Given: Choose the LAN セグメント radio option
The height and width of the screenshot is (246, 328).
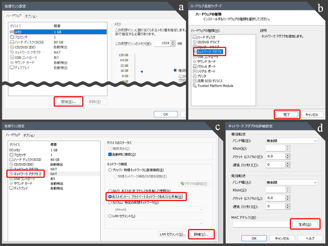Looking at the screenshot, I should [110, 216].
